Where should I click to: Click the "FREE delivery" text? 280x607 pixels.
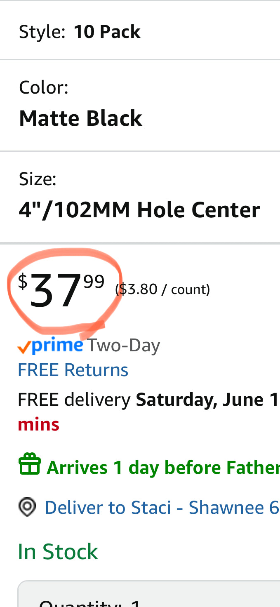pos(74,400)
